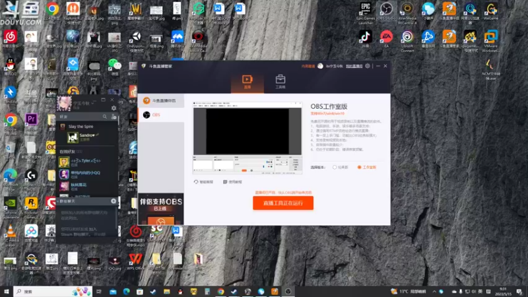This screenshot has height=297, width=528.
Task: Open NetEase Cloud Music desktop icon
Action: tap(11, 39)
